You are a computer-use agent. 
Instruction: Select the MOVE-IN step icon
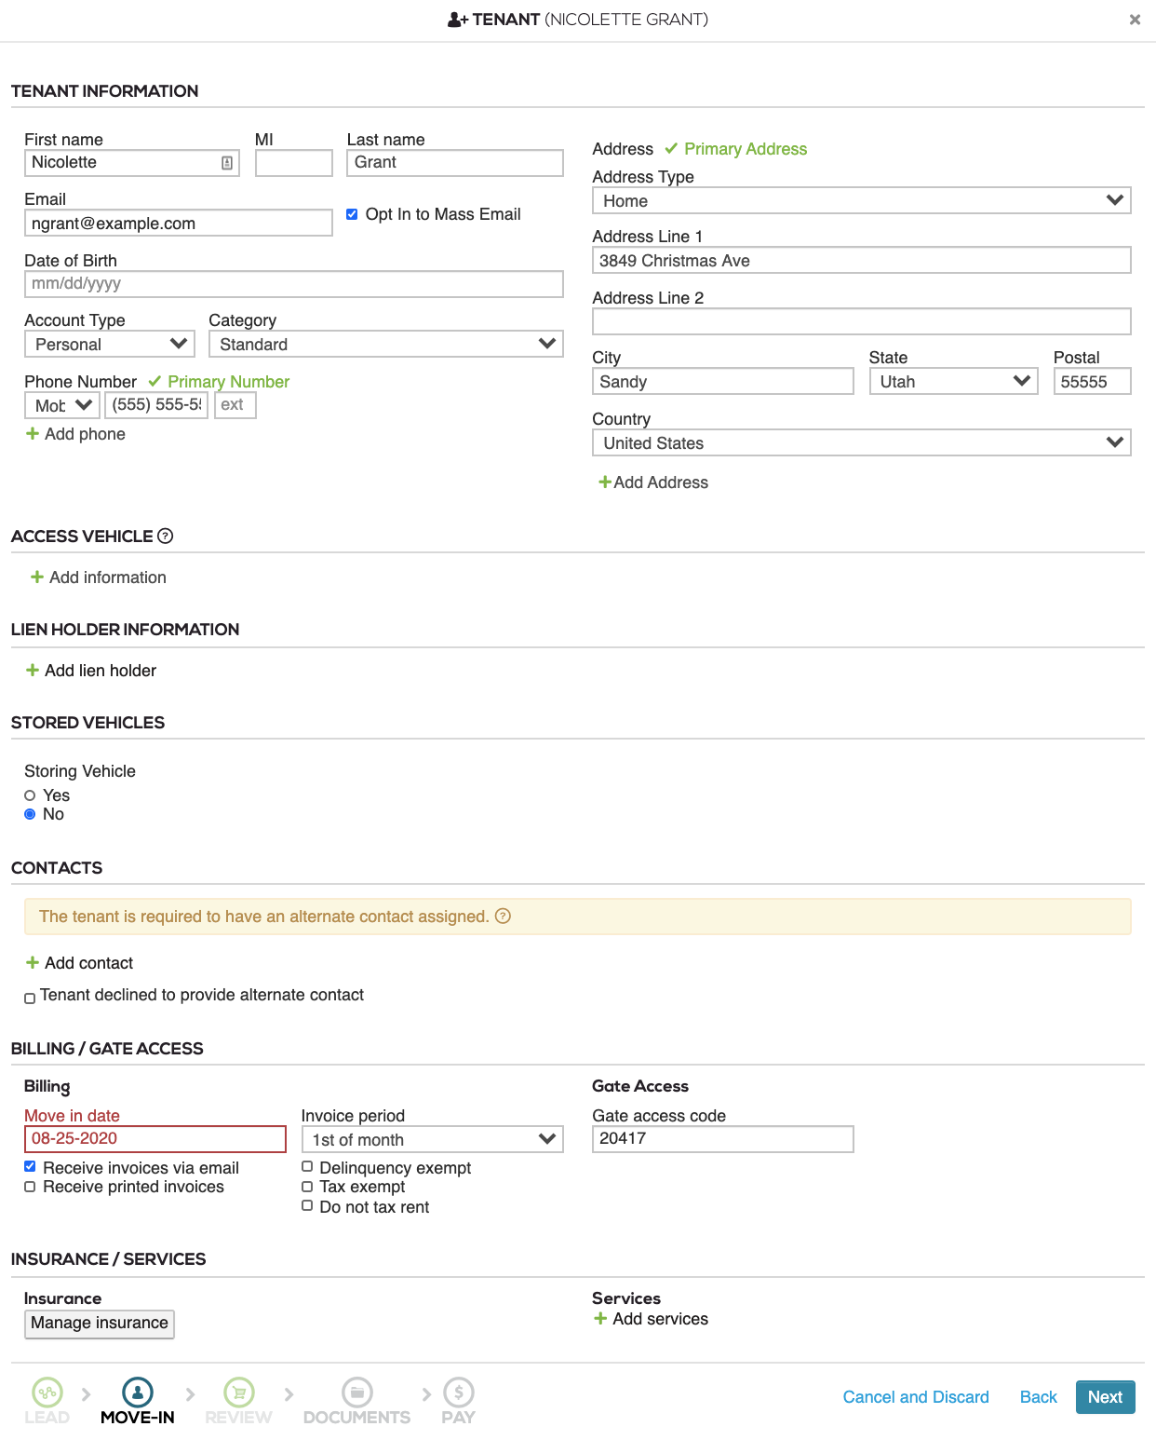(137, 1392)
